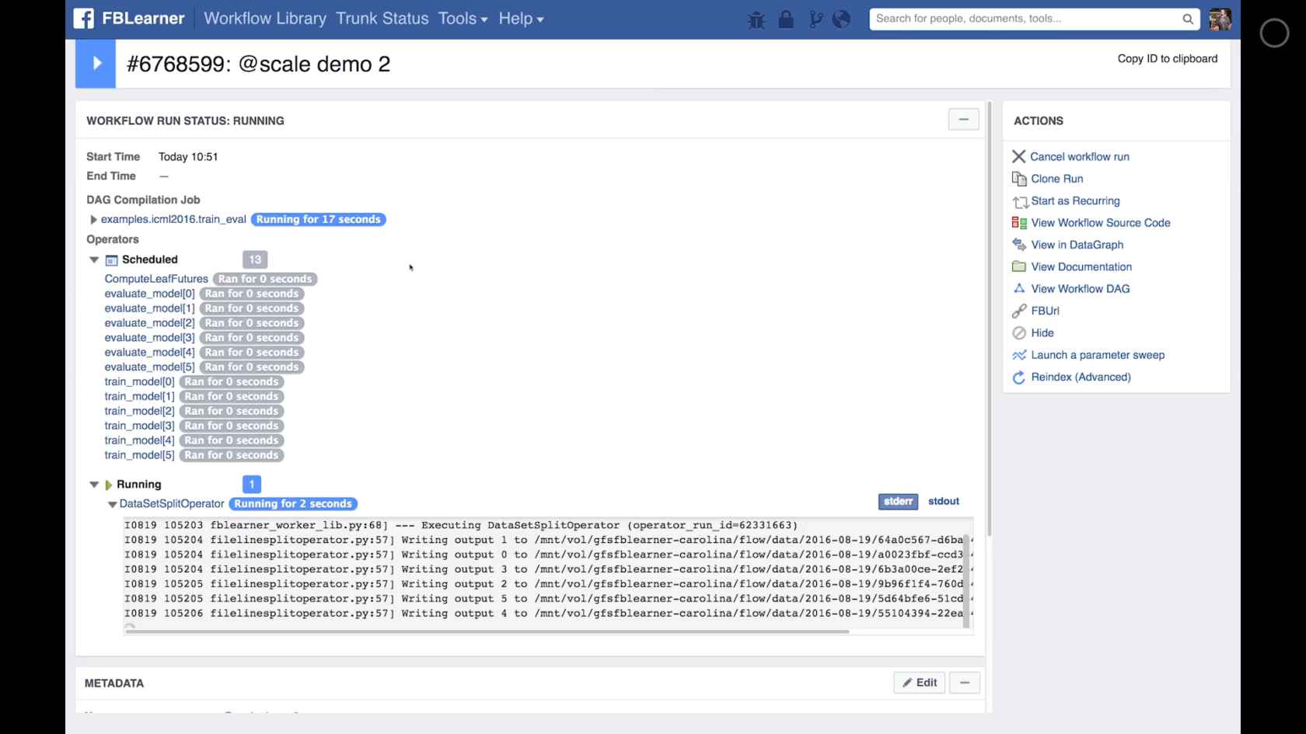Enable the stderr log tab
This screenshot has width=1306, height=734.
tap(897, 502)
